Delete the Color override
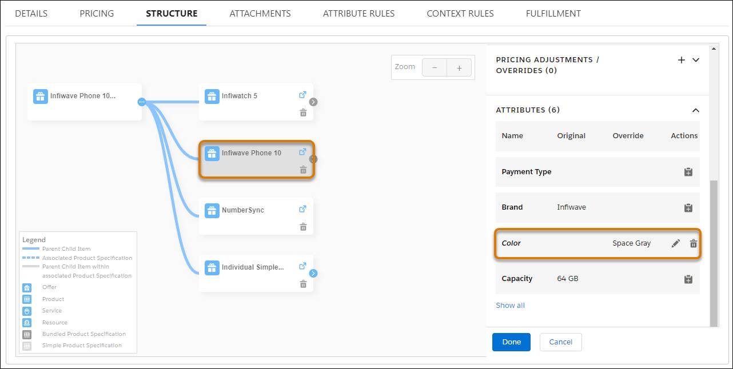Image resolution: width=733 pixels, height=369 pixels. click(694, 243)
